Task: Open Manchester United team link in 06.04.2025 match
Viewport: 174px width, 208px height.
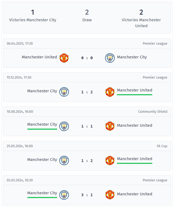Action: point(39,57)
